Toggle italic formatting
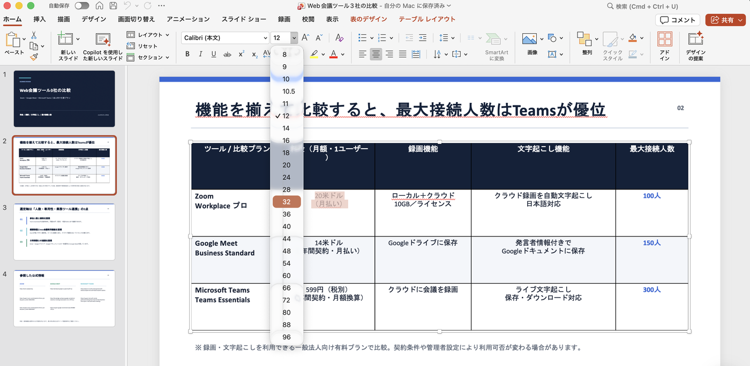Viewport: 750px width, 366px height. point(200,54)
